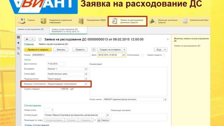Click the Контрагент field value
The image size is (224, 126).
tap(66, 69)
